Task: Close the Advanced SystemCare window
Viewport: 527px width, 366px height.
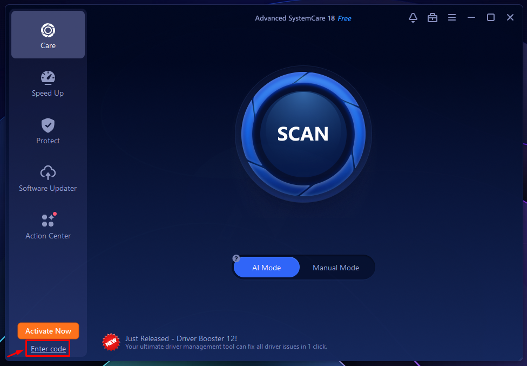Action: (x=510, y=17)
